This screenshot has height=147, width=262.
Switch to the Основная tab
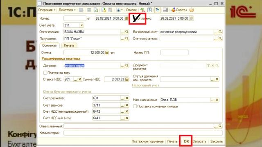49,45
